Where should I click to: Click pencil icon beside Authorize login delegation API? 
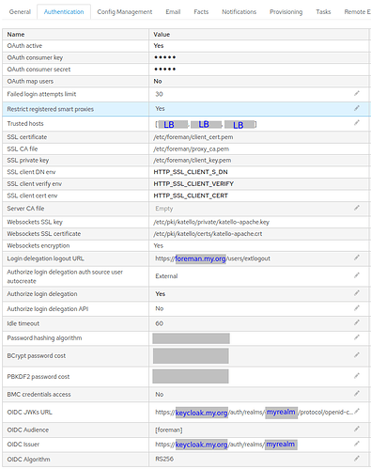click(357, 308)
